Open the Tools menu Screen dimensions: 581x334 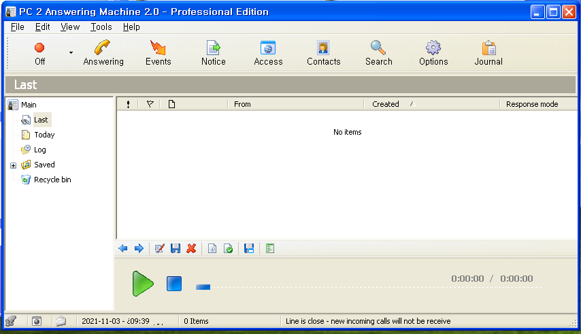coord(101,27)
